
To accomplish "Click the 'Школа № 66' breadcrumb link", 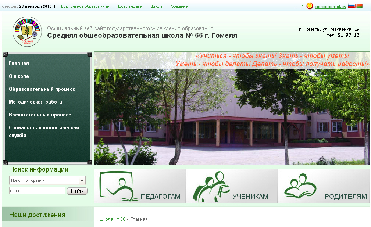I will pos(112,219).
